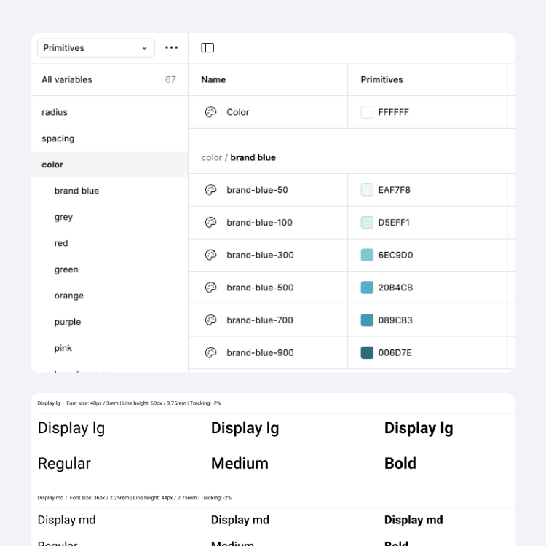Toggle the sidebar panel icon
This screenshot has width=546, height=546.
pos(207,48)
